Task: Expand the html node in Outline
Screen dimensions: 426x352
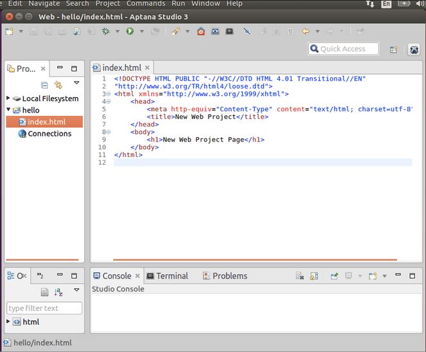Action: coord(8,321)
